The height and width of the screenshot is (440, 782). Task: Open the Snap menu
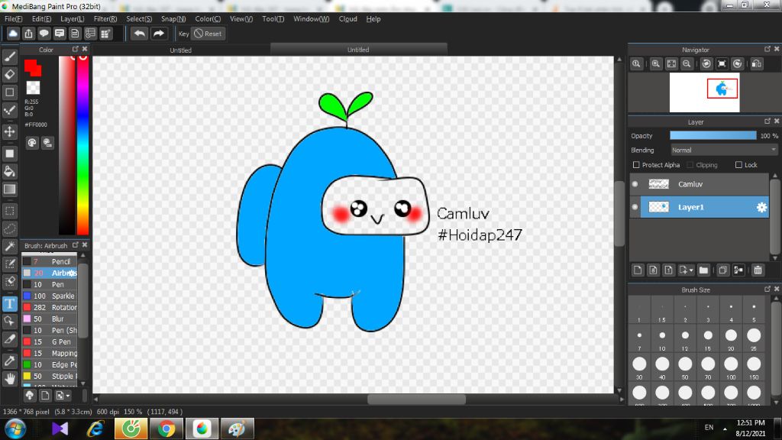[173, 19]
